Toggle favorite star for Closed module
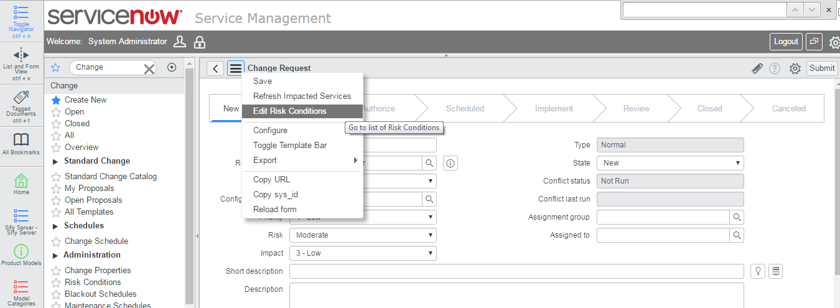 [56, 124]
